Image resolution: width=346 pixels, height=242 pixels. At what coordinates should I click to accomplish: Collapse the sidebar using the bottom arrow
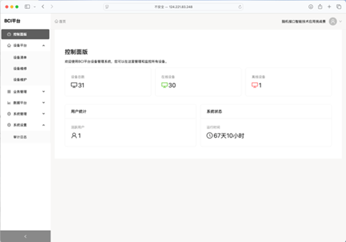click(x=25, y=236)
